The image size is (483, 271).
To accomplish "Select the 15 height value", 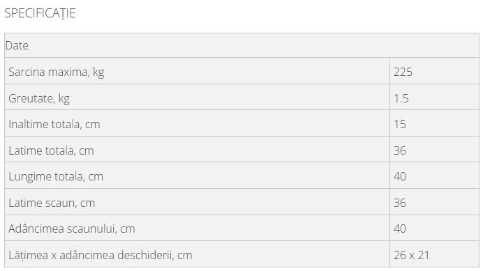I will (399, 124).
